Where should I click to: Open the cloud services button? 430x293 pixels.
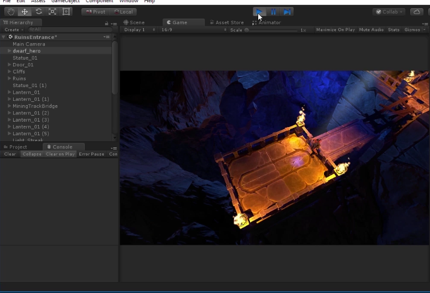417,12
